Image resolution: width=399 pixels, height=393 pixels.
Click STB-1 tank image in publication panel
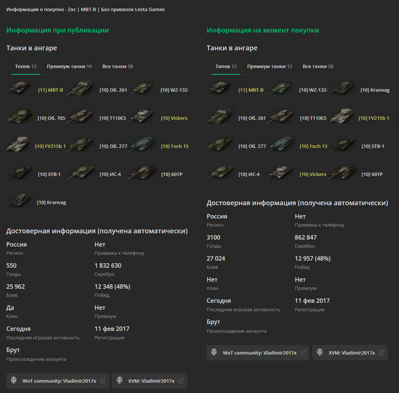click(x=19, y=172)
